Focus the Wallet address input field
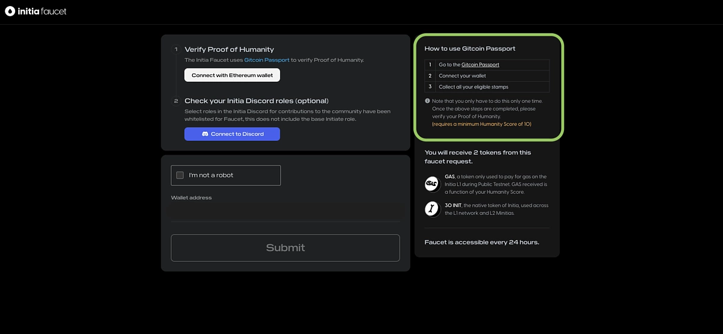 [x=285, y=212]
